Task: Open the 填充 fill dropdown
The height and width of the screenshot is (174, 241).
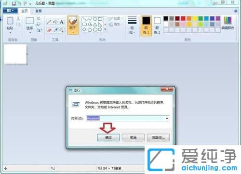Action: [x=116, y=25]
